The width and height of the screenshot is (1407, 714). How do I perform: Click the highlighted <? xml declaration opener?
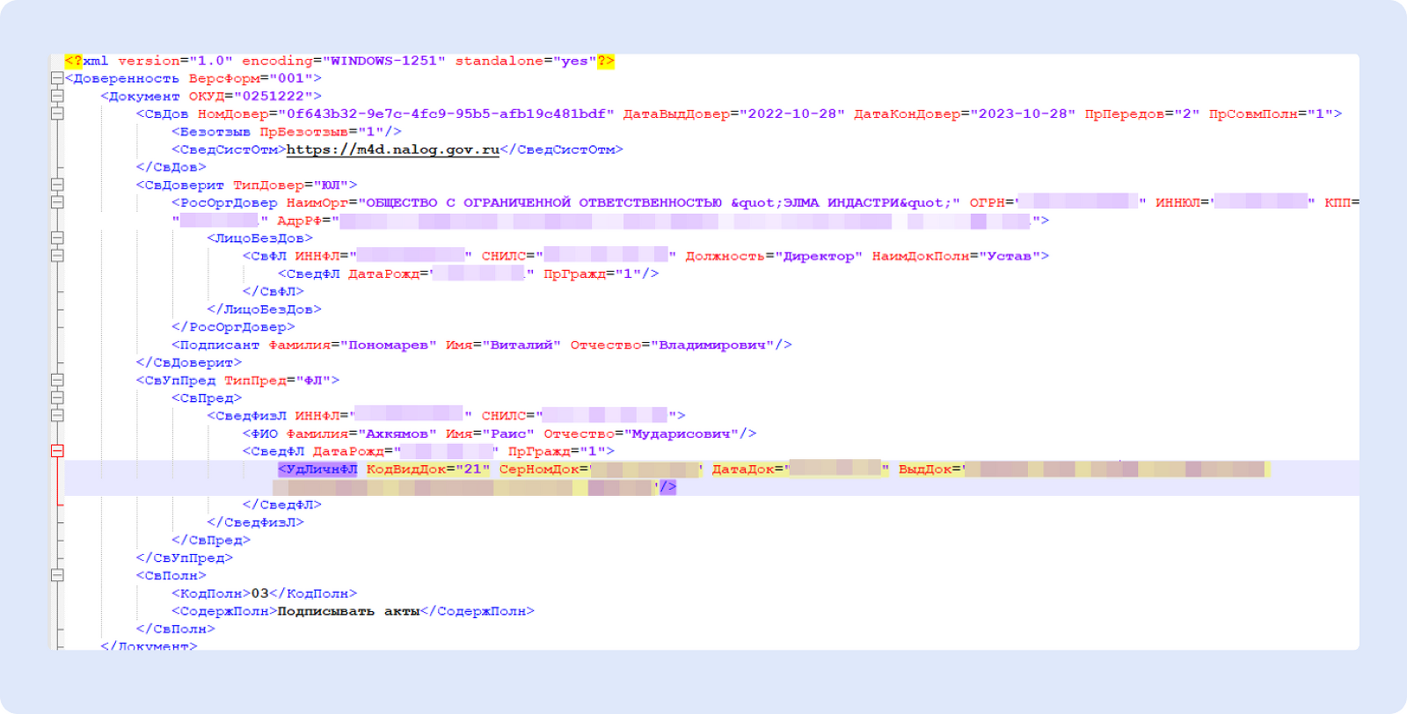click(74, 61)
